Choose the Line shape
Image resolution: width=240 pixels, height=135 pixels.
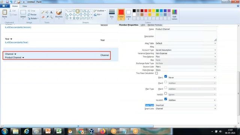(67, 11)
